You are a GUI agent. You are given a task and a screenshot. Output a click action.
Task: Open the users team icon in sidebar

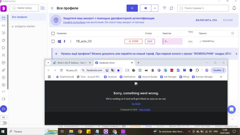tap(3, 55)
